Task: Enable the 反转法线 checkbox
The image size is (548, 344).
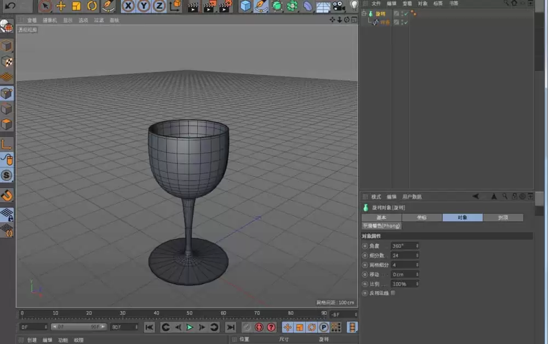Action: point(392,293)
